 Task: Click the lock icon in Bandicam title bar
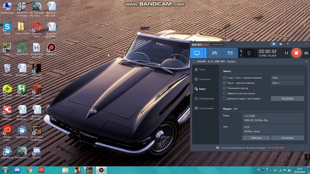(x=274, y=44)
